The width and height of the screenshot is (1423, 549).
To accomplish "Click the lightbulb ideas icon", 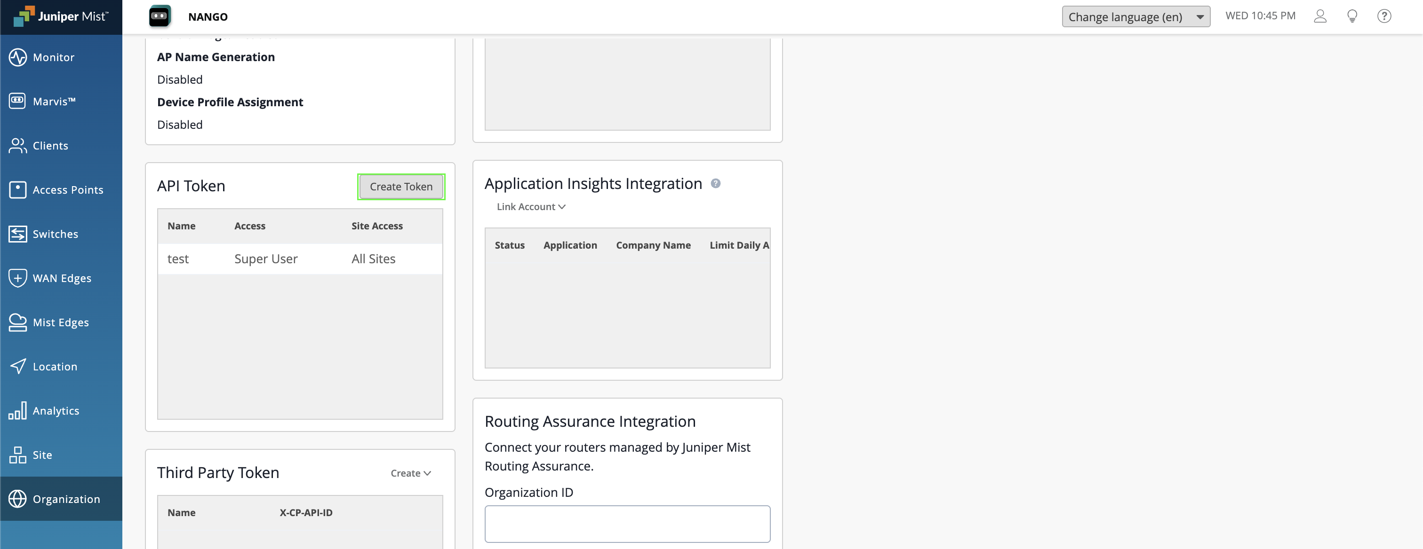I will click(x=1352, y=16).
